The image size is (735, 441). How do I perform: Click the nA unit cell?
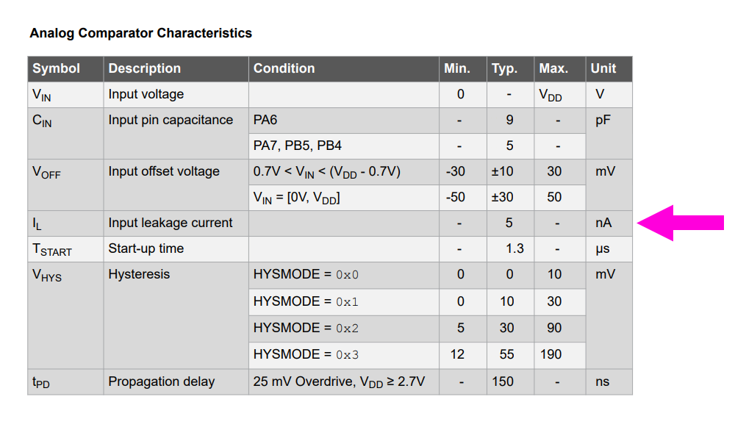tap(609, 223)
